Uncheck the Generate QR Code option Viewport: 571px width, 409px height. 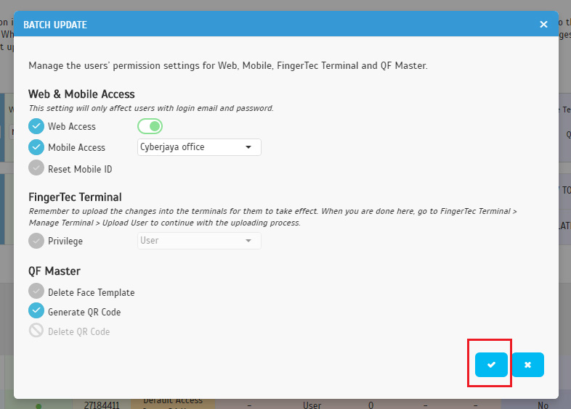[36, 311]
